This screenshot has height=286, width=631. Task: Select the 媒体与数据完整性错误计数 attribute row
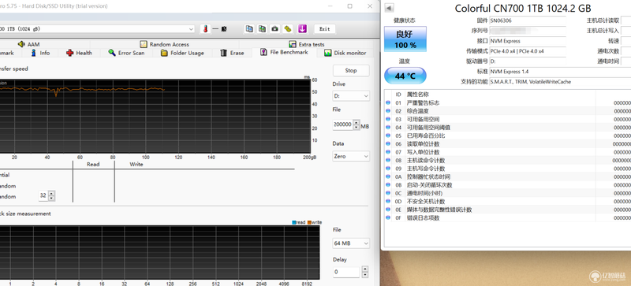tap(508, 210)
